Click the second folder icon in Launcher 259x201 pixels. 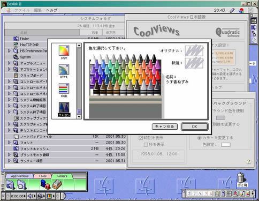click(22, 184)
